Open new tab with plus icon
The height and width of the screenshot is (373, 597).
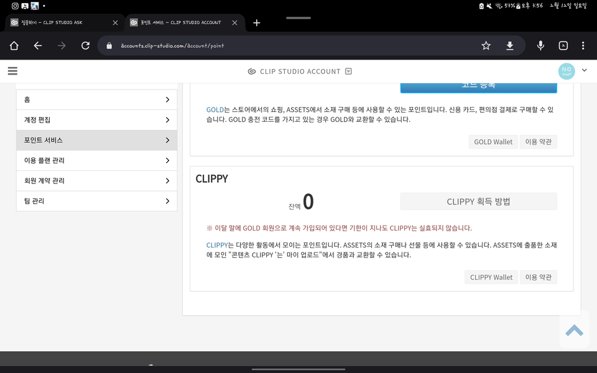256,22
